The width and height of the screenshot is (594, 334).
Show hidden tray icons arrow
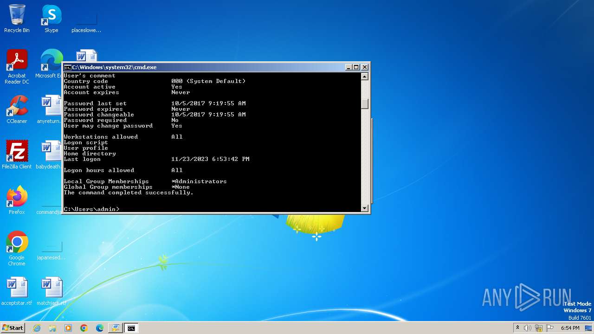click(517, 328)
